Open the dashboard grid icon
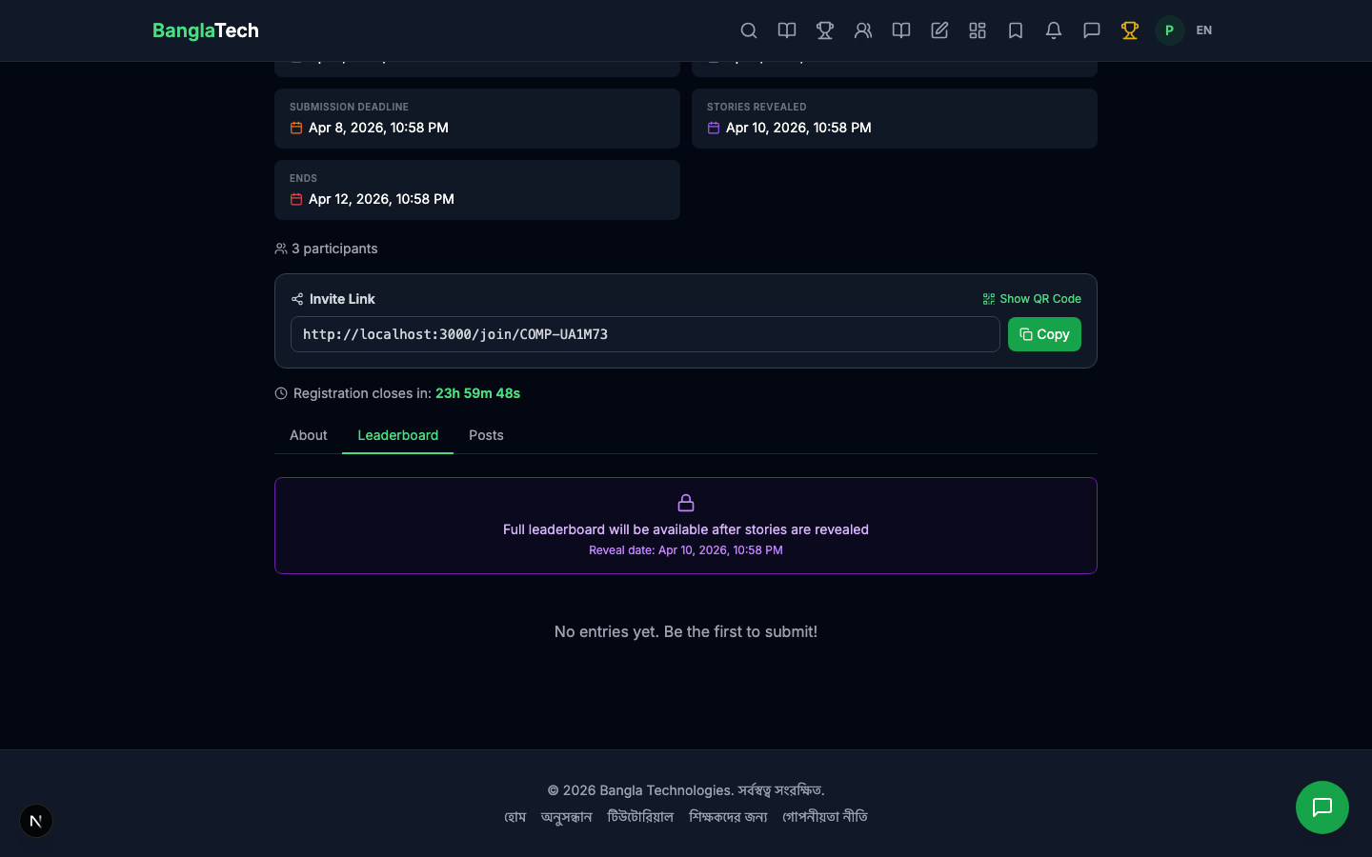The height and width of the screenshot is (857, 1372). [x=978, y=30]
